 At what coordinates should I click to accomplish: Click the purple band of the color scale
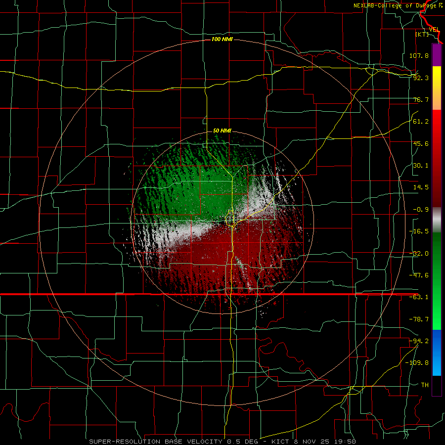coord(437,55)
